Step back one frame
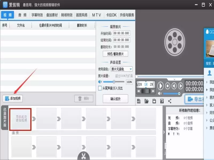The height and width of the screenshot is (160, 214). tap(174, 86)
